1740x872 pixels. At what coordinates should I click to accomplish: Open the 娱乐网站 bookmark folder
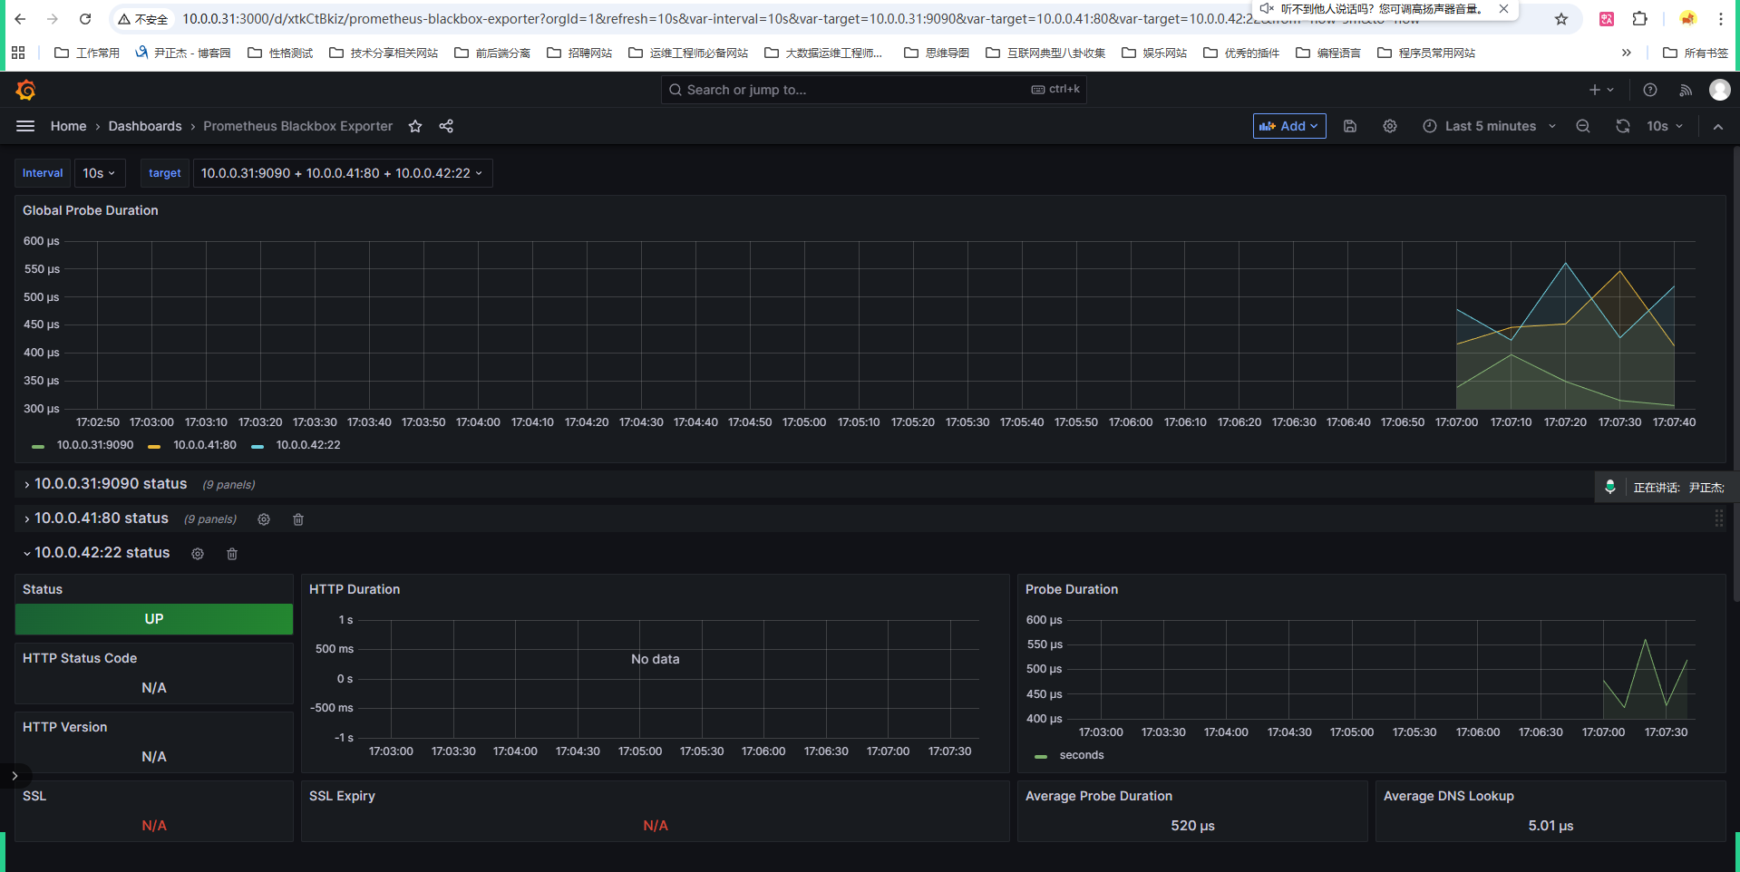point(1154,53)
